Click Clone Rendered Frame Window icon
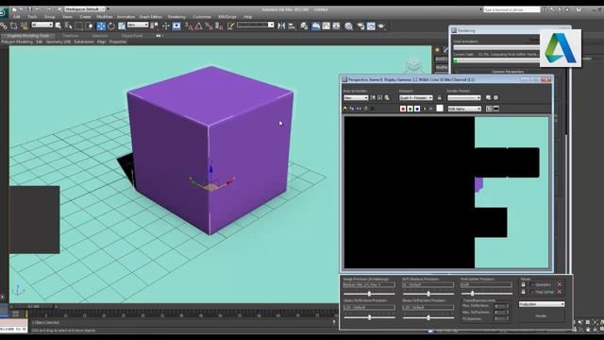The image size is (604, 340). tap(359, 109)
